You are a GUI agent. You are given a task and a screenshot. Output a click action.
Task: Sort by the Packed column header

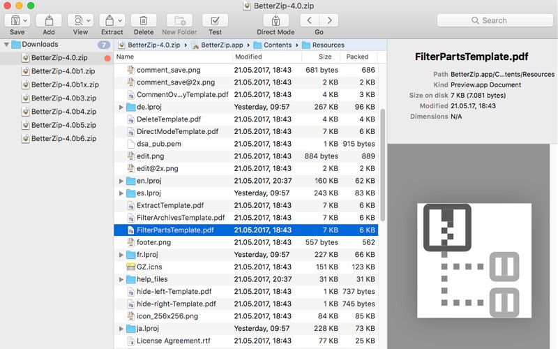[x=359, y=57]
